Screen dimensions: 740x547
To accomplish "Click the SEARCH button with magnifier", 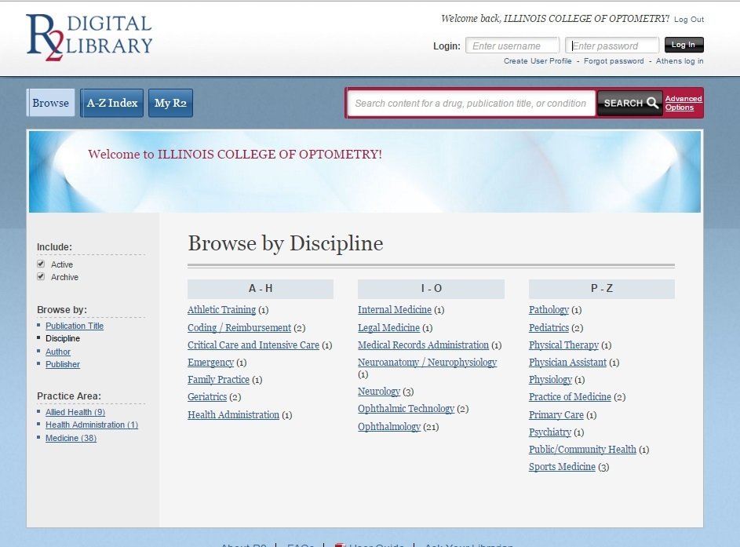I will pos(630,103).
